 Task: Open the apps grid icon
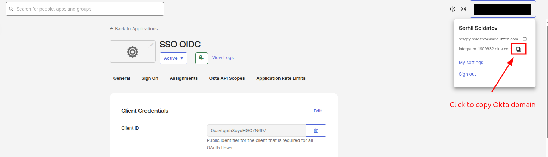coord(464,9)
